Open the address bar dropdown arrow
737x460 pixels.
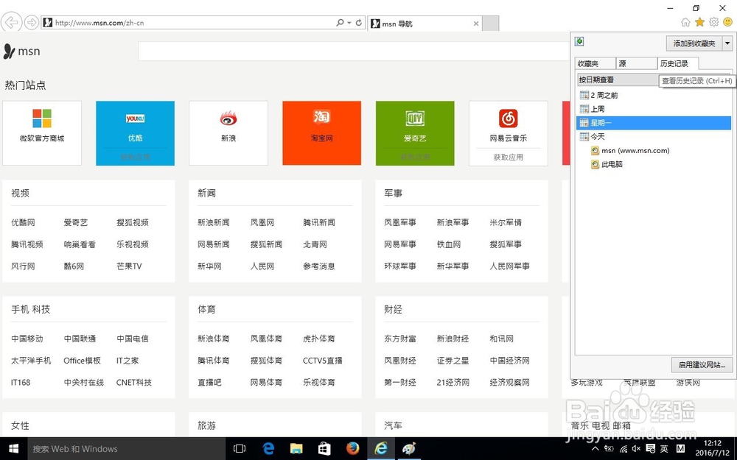[x=349, y=23]
